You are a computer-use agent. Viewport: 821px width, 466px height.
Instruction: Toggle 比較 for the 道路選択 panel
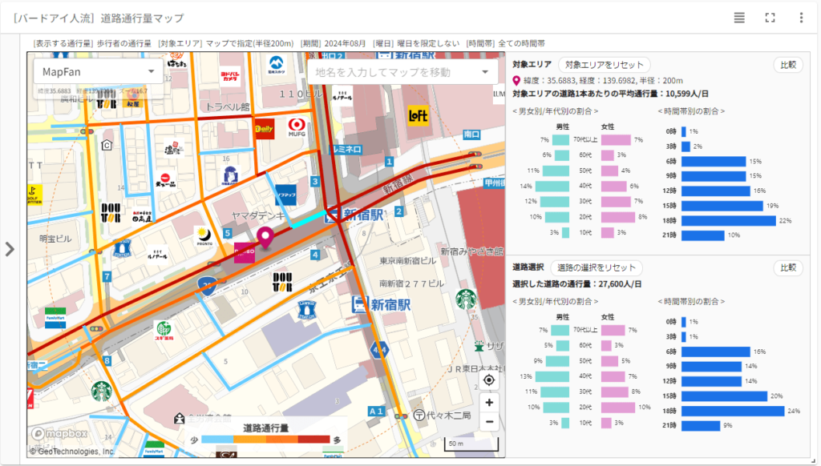(787, 268)
